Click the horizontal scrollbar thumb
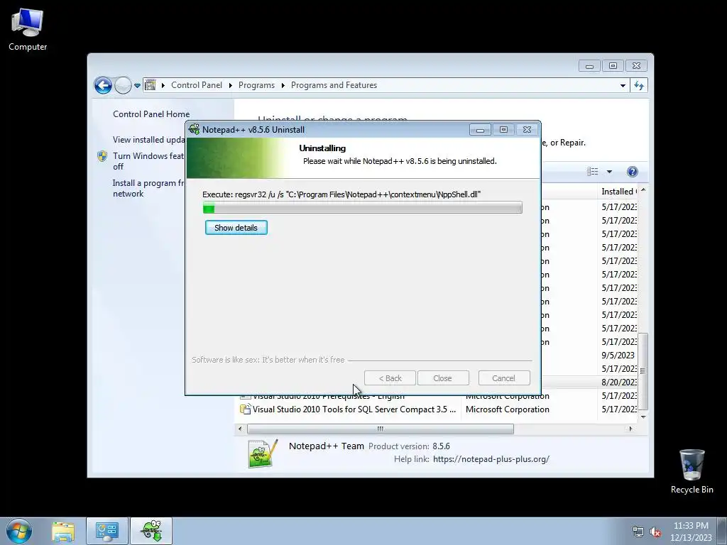Image resolution: width=727 pixels, height=545 pixels. [x=381, y=429]
